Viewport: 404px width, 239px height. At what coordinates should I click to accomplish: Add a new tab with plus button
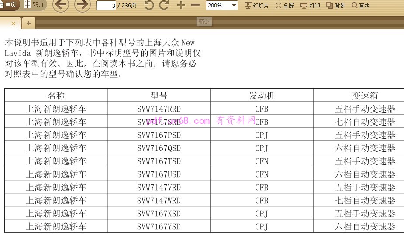[x=29, y=23]
